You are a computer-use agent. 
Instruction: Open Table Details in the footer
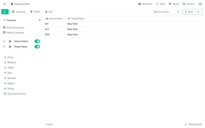click(x=193, y=124)
